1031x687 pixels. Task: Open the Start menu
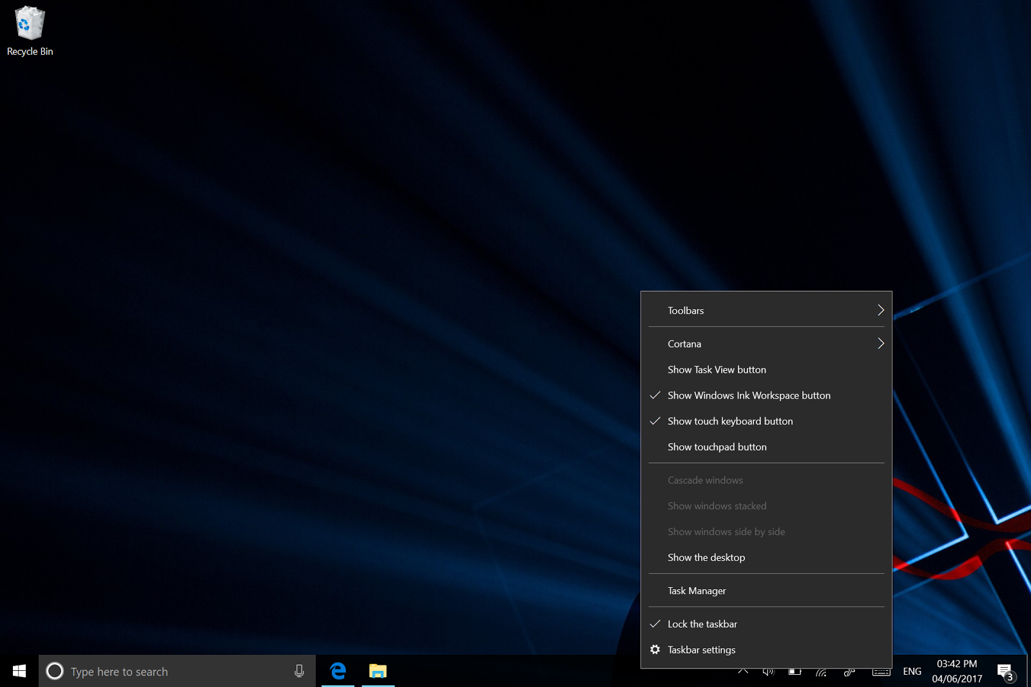tap(19, 671)
